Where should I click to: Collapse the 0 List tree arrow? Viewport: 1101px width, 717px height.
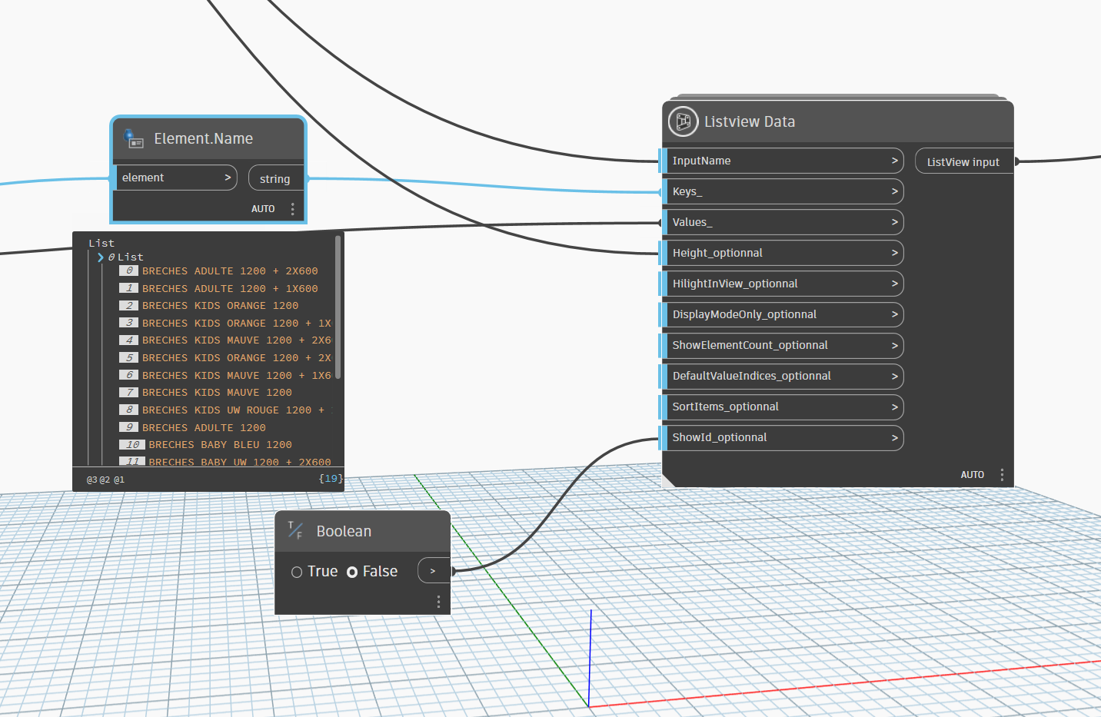[x=101, y=257]
